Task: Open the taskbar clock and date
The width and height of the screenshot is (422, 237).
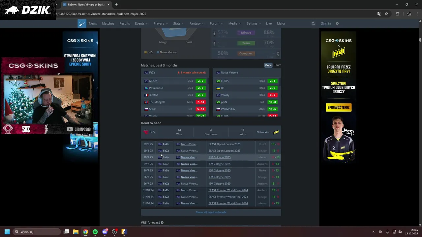Action: click(x=411, y=232)
